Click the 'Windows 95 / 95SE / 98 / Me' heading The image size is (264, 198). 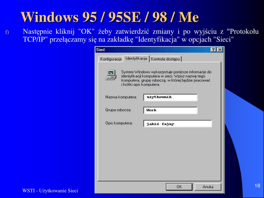[x=110, y=17]
